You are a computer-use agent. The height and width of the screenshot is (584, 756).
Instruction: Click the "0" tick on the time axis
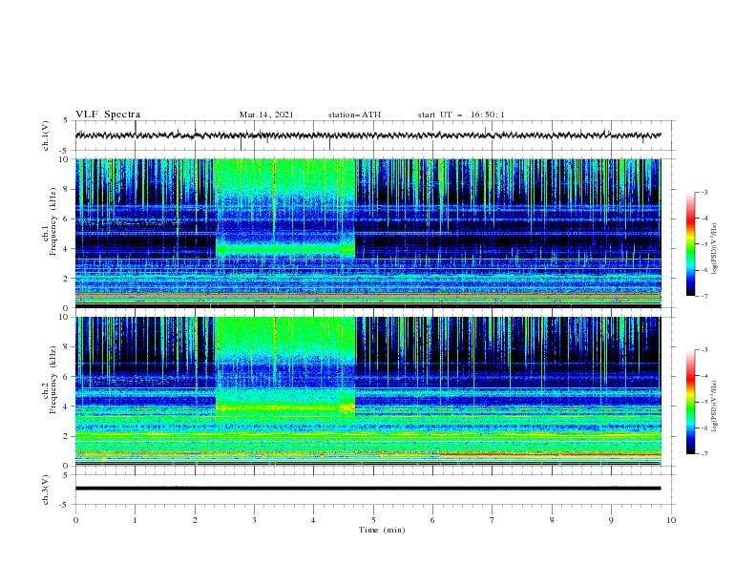click(75, 520)
